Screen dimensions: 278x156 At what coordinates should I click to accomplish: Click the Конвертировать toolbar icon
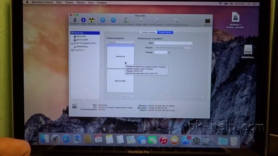(156, 20)
